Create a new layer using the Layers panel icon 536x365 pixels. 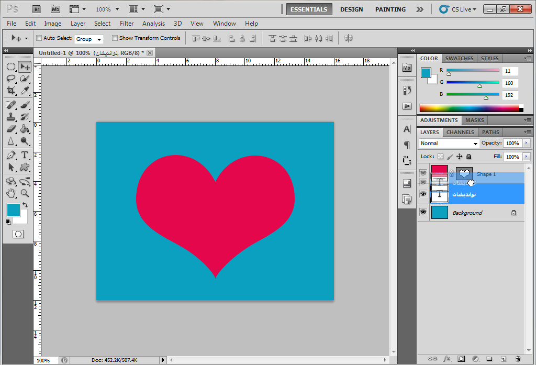(x=503, y=359)
